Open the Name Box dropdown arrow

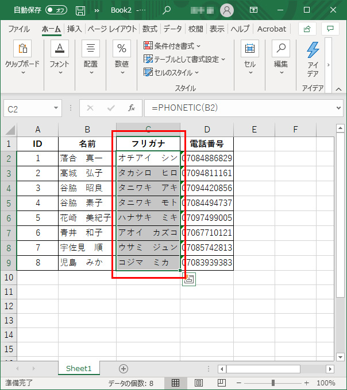click(x=56, y=108)
